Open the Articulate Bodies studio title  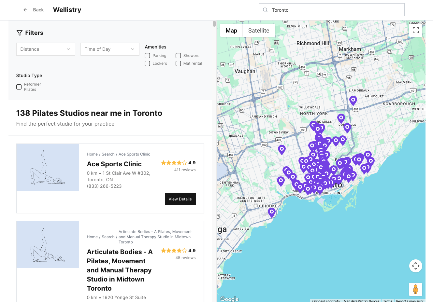(120, 270)
